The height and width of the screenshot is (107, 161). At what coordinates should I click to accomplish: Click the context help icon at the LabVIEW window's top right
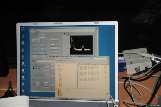97,30
